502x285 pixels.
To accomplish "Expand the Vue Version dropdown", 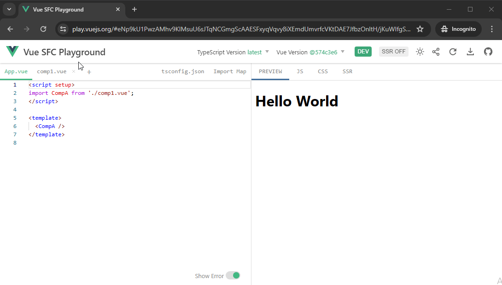I will click(310, 52).
